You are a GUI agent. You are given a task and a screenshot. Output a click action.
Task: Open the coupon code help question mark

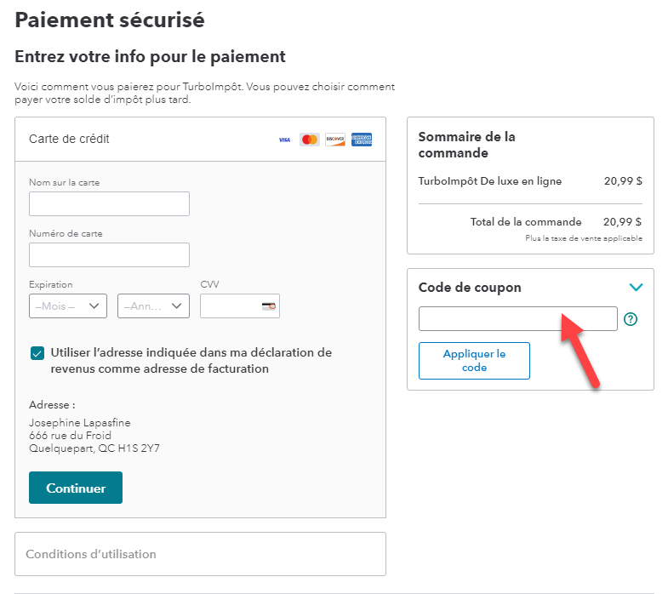631,319
